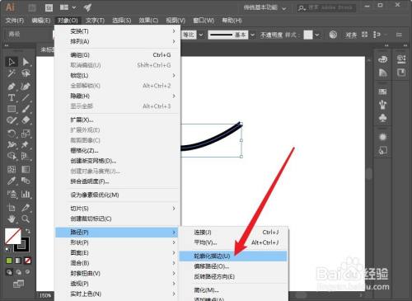This screenshot has width=412, height=301.
Task: Set paint to Gradient mode
Action: (18, 261)
